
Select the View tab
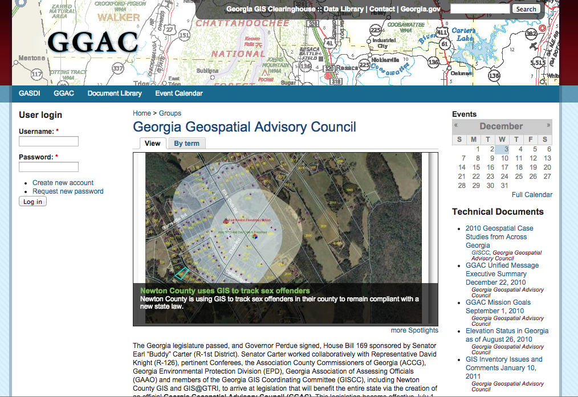[x=152, y=144]
